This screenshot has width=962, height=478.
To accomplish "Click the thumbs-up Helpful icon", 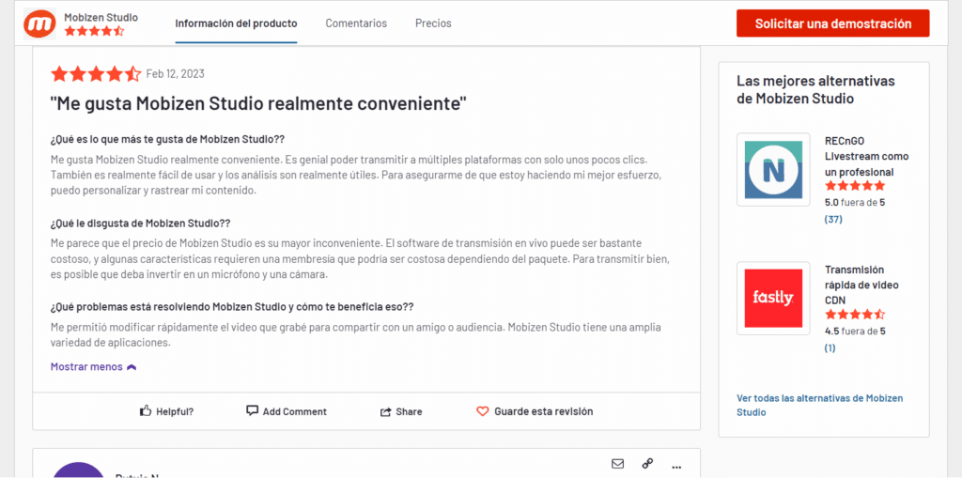I will (146, 411).
